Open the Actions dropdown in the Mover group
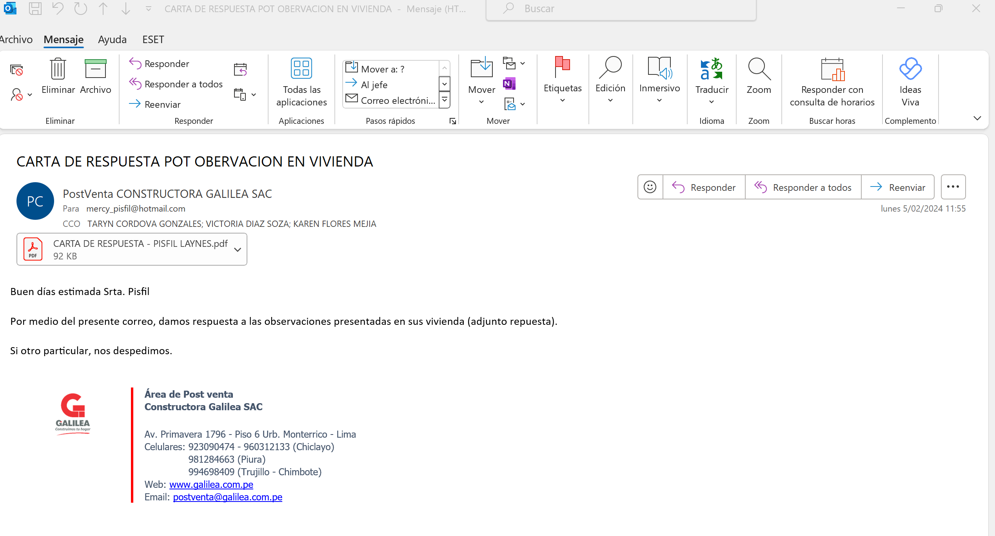 [514, 104]
